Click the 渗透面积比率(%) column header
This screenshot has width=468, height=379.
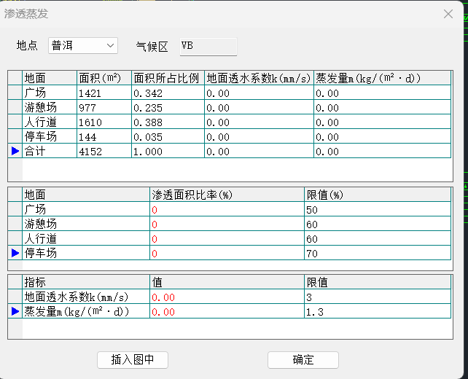click(226, 195)
